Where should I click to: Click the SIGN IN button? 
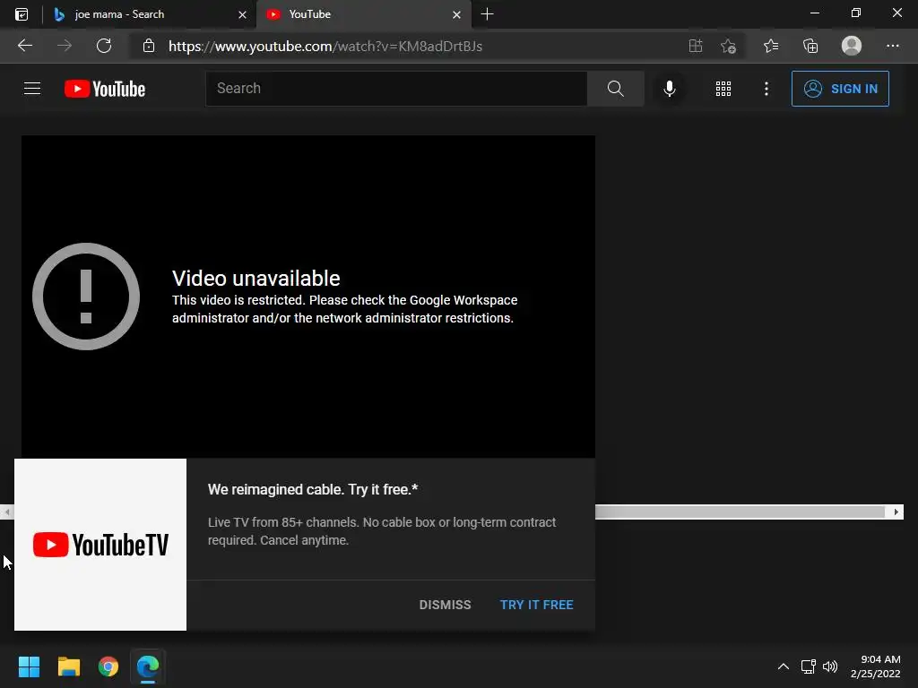(840, 89)
